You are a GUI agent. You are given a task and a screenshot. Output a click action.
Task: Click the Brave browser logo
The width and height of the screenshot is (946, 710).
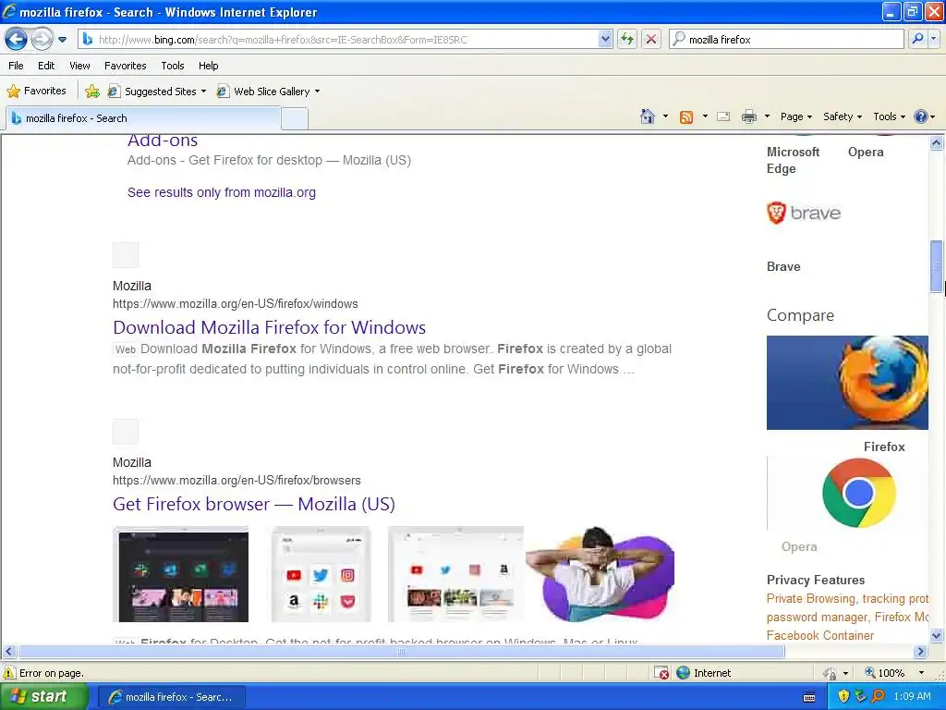point(804,213)
